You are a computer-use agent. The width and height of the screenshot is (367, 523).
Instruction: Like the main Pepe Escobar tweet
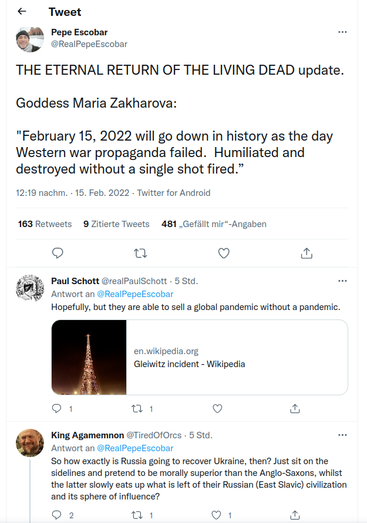(224, 254)
